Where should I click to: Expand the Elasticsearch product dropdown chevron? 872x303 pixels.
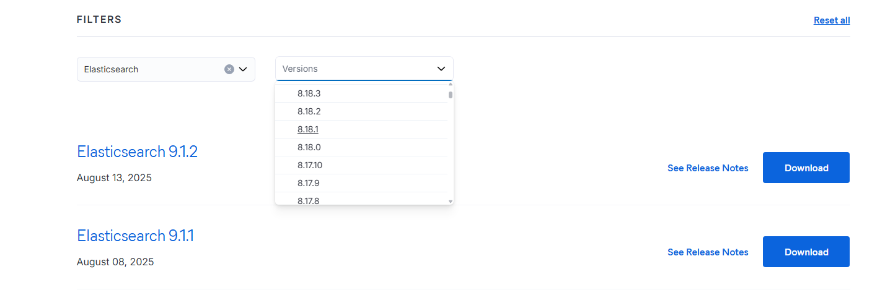pos(243,69)
